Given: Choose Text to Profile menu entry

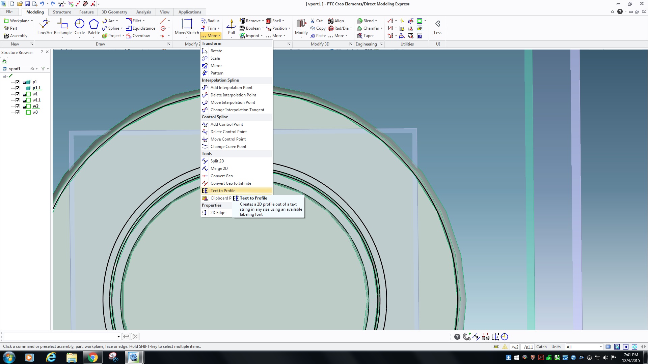Looking at the screenshot, I should (223, 191).
